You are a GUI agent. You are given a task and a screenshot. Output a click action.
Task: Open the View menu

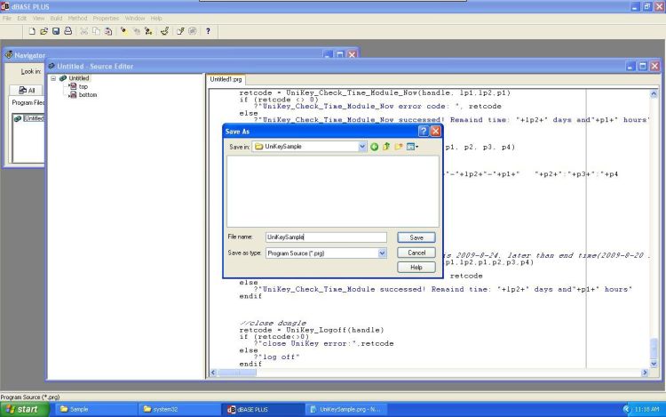[38, 19]
